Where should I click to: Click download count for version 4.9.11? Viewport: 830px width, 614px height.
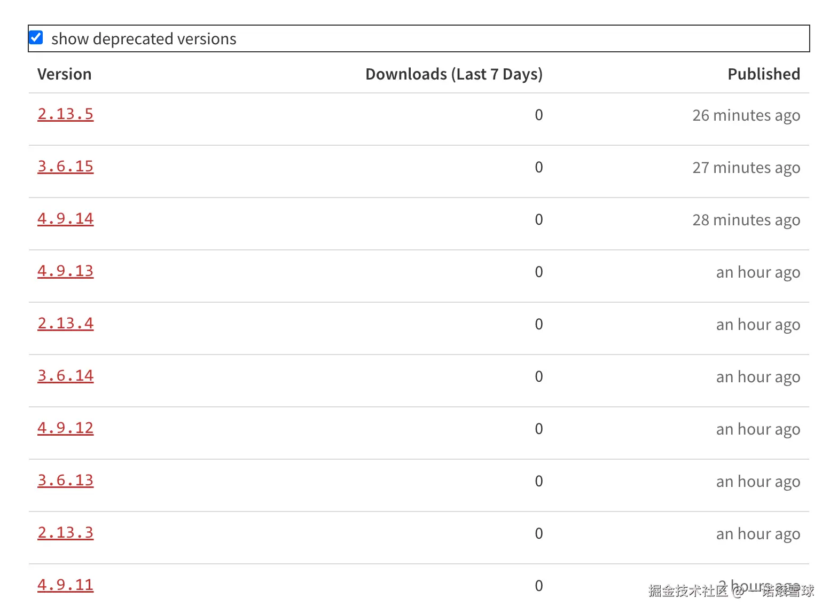pos(538,586)
